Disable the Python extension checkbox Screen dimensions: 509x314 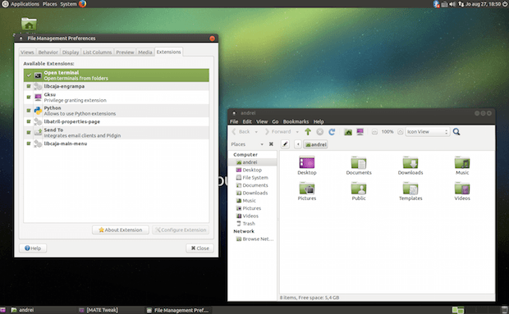[29, 111]
